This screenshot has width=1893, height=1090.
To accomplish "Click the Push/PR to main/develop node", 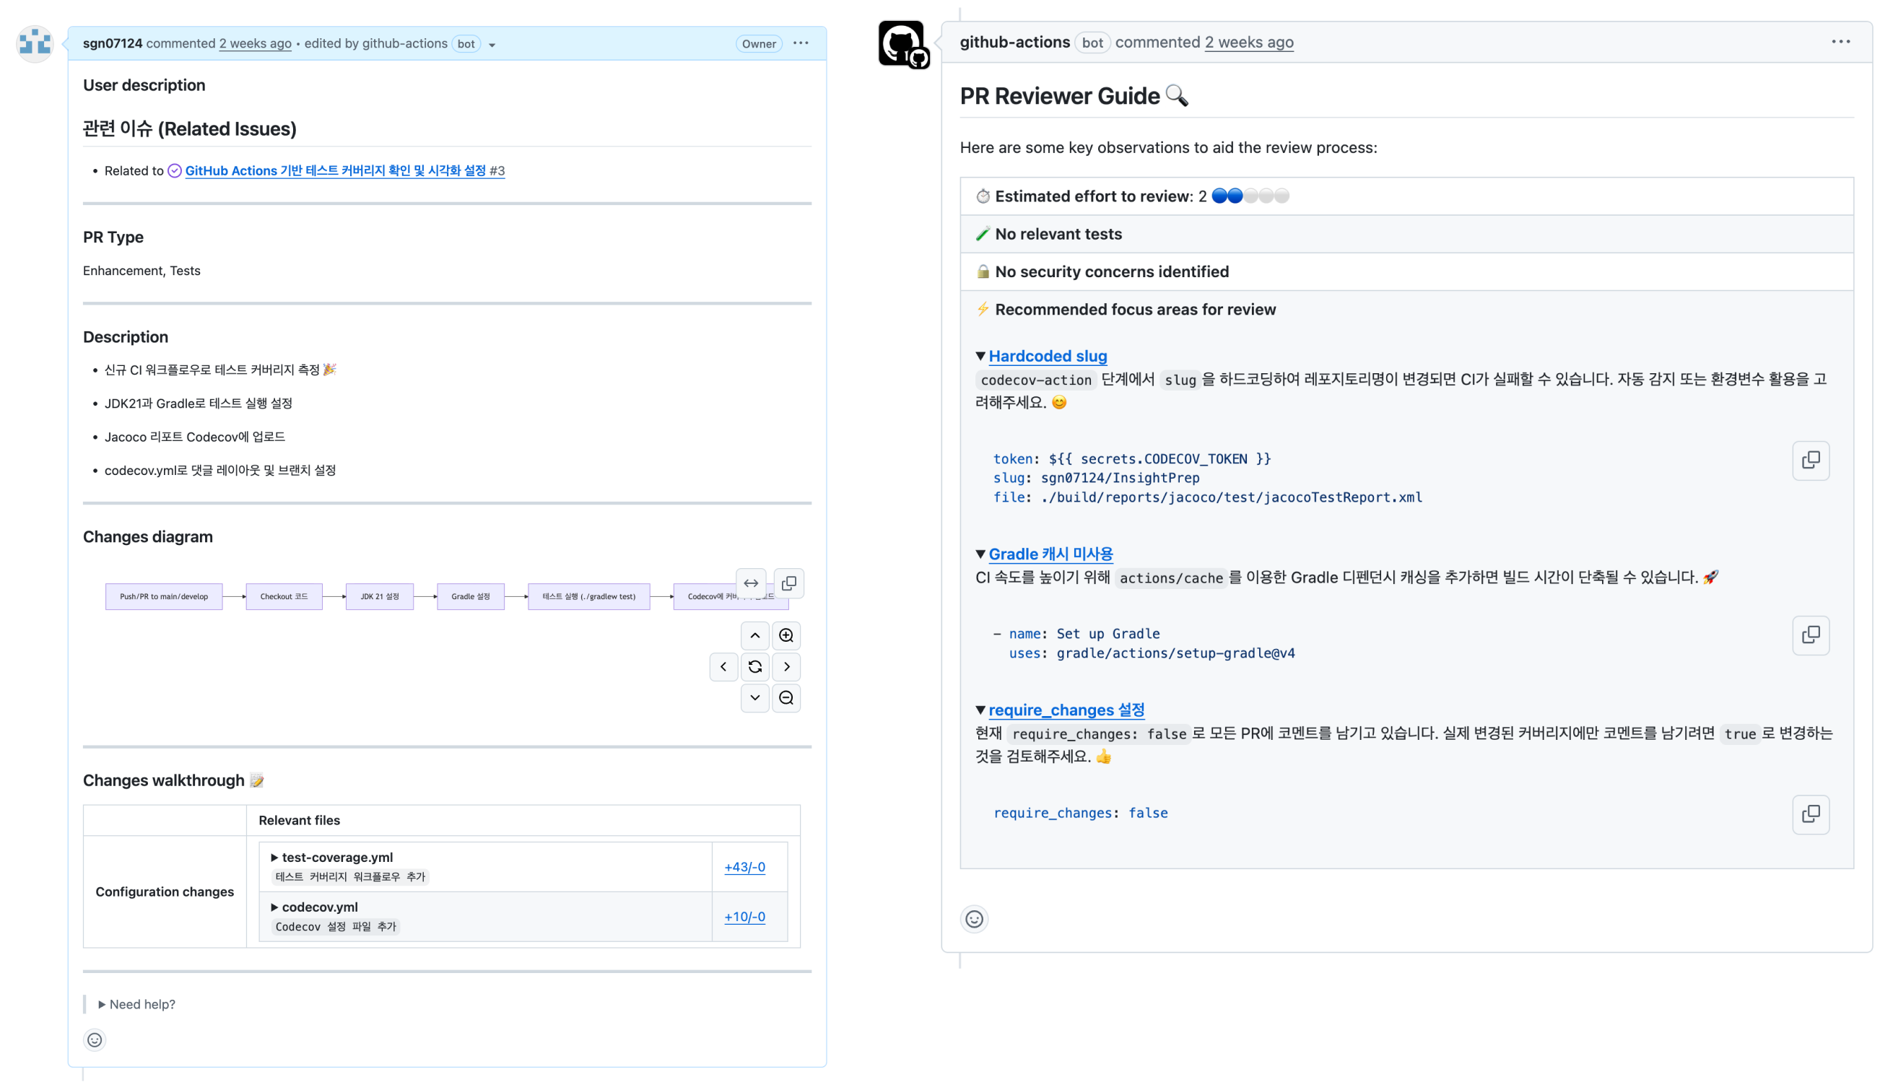I will (x=164, y=597).
